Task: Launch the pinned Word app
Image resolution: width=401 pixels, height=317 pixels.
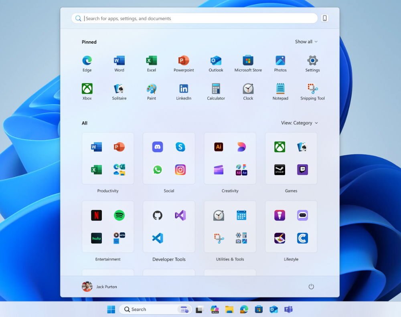Action: coord(119,61)
